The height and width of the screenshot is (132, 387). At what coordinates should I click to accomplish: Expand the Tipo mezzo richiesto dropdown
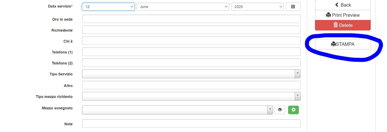click(x=191, y=96)
